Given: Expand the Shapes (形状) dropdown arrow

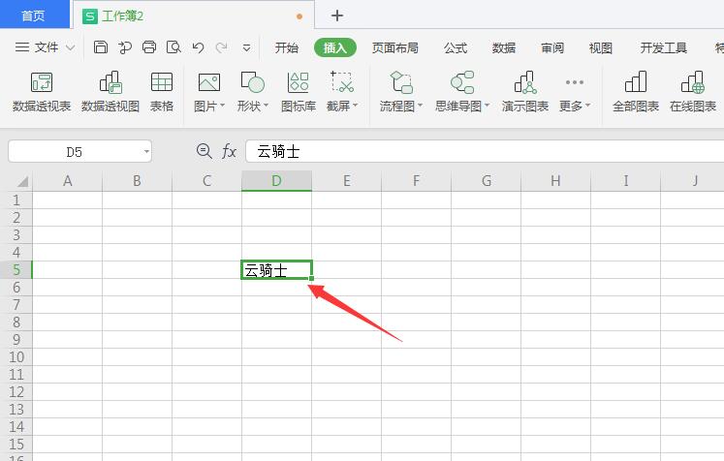Looking at the screenshot, I should 266,106.
